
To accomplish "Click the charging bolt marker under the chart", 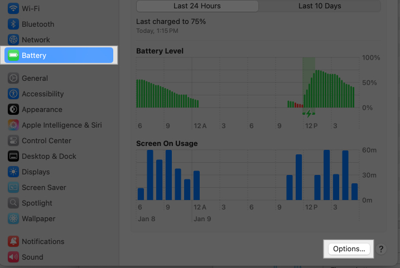I will point(309,113).
